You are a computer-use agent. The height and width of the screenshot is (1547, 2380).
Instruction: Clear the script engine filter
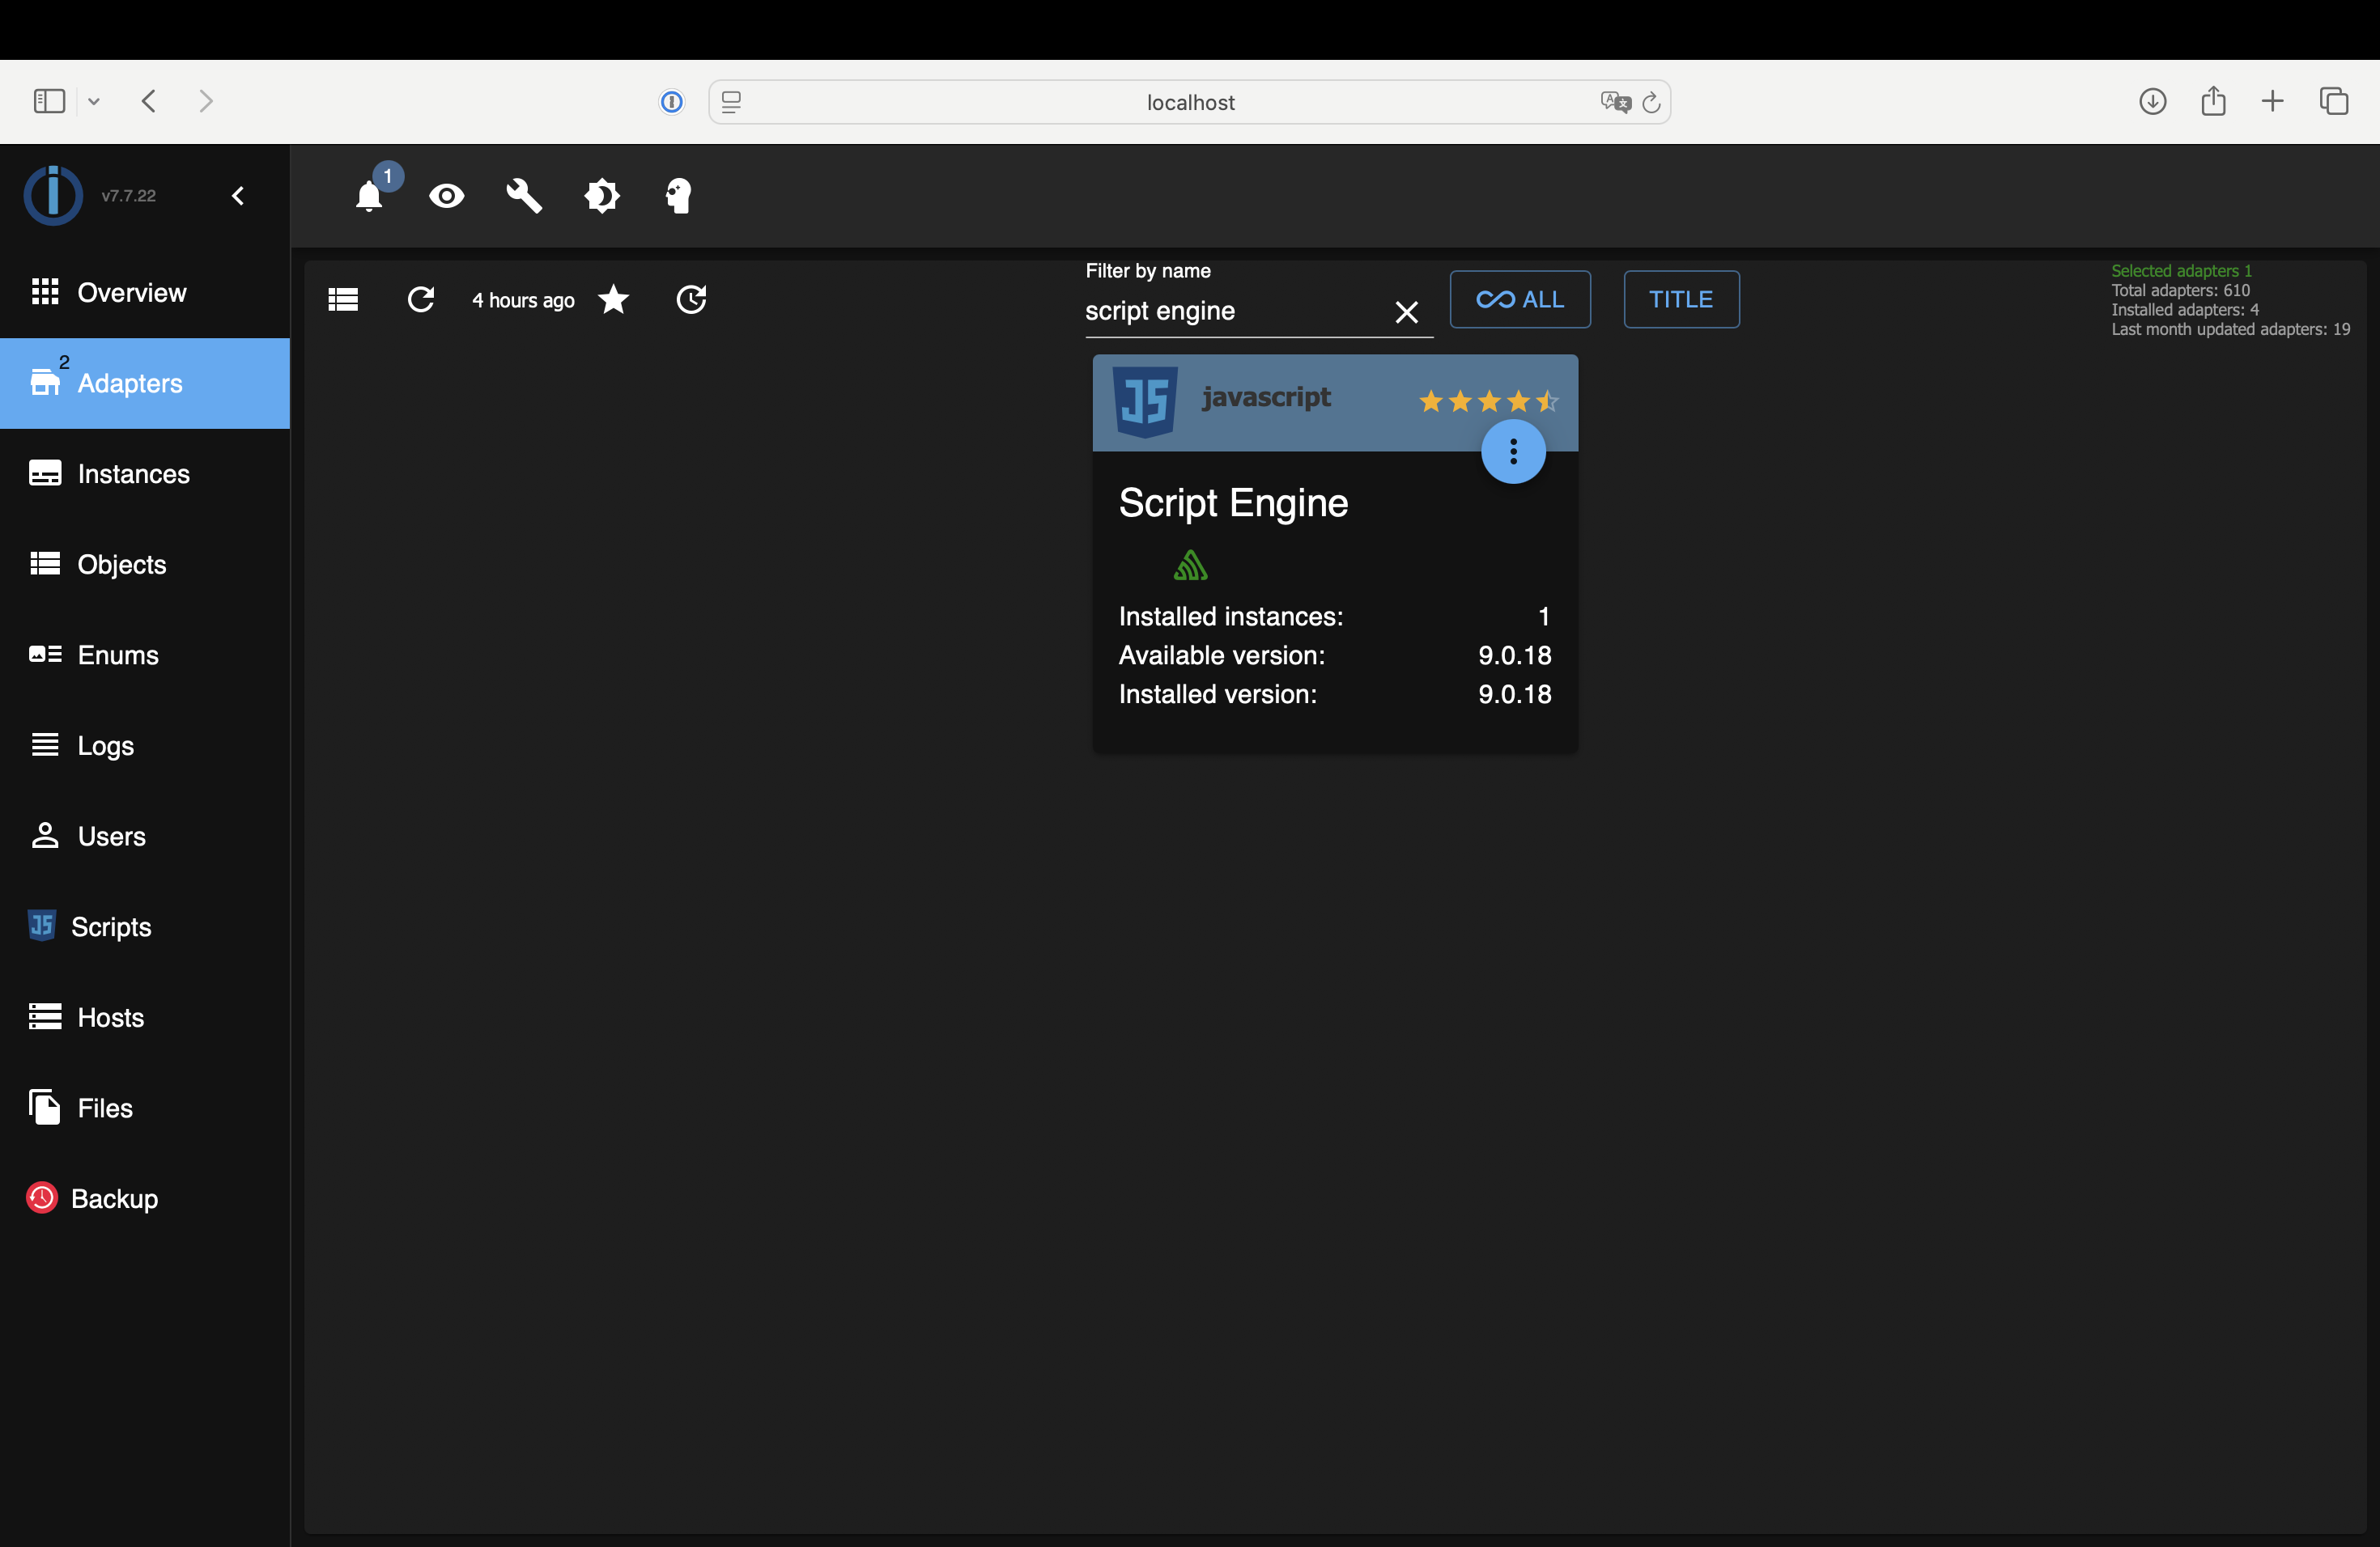pos(1406,313)
